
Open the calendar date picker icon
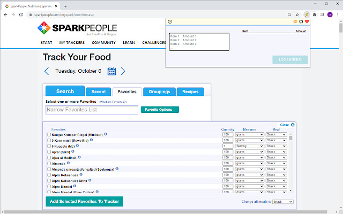(111, 71)
